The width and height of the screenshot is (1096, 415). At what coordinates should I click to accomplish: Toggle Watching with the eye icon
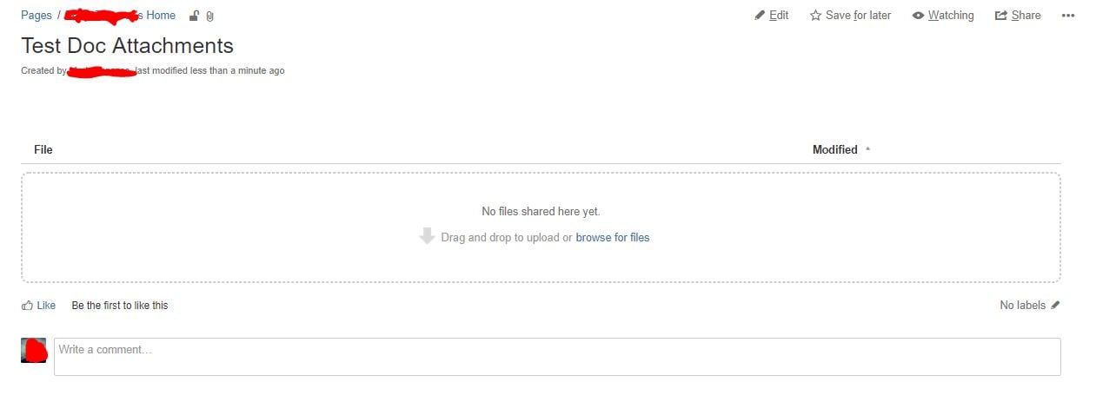coord(943,16)
